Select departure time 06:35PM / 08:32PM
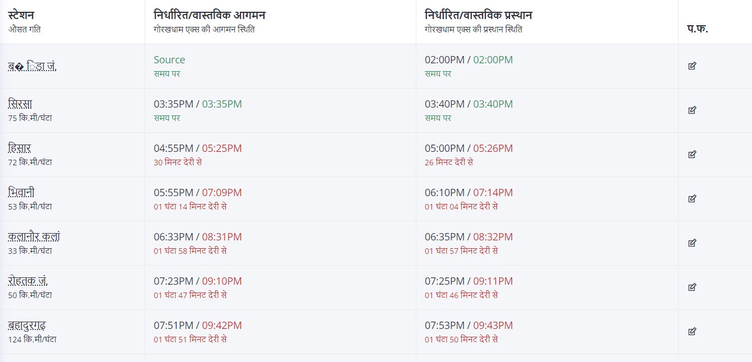 (x=468, y=237)
